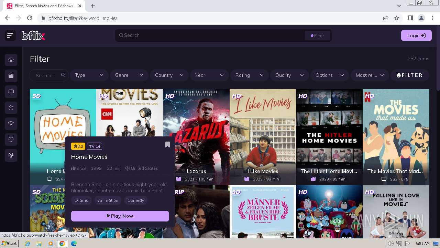Expand the Rating dropdown
Viewport: 440px width, 248px height.
point(249,75)
